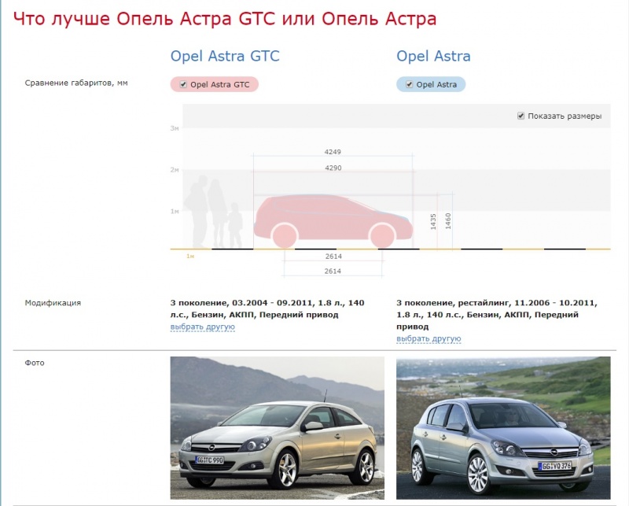Open the Opel Astra heading link
The width and height of the screenshot is (629, 506).
click(433, 56)
